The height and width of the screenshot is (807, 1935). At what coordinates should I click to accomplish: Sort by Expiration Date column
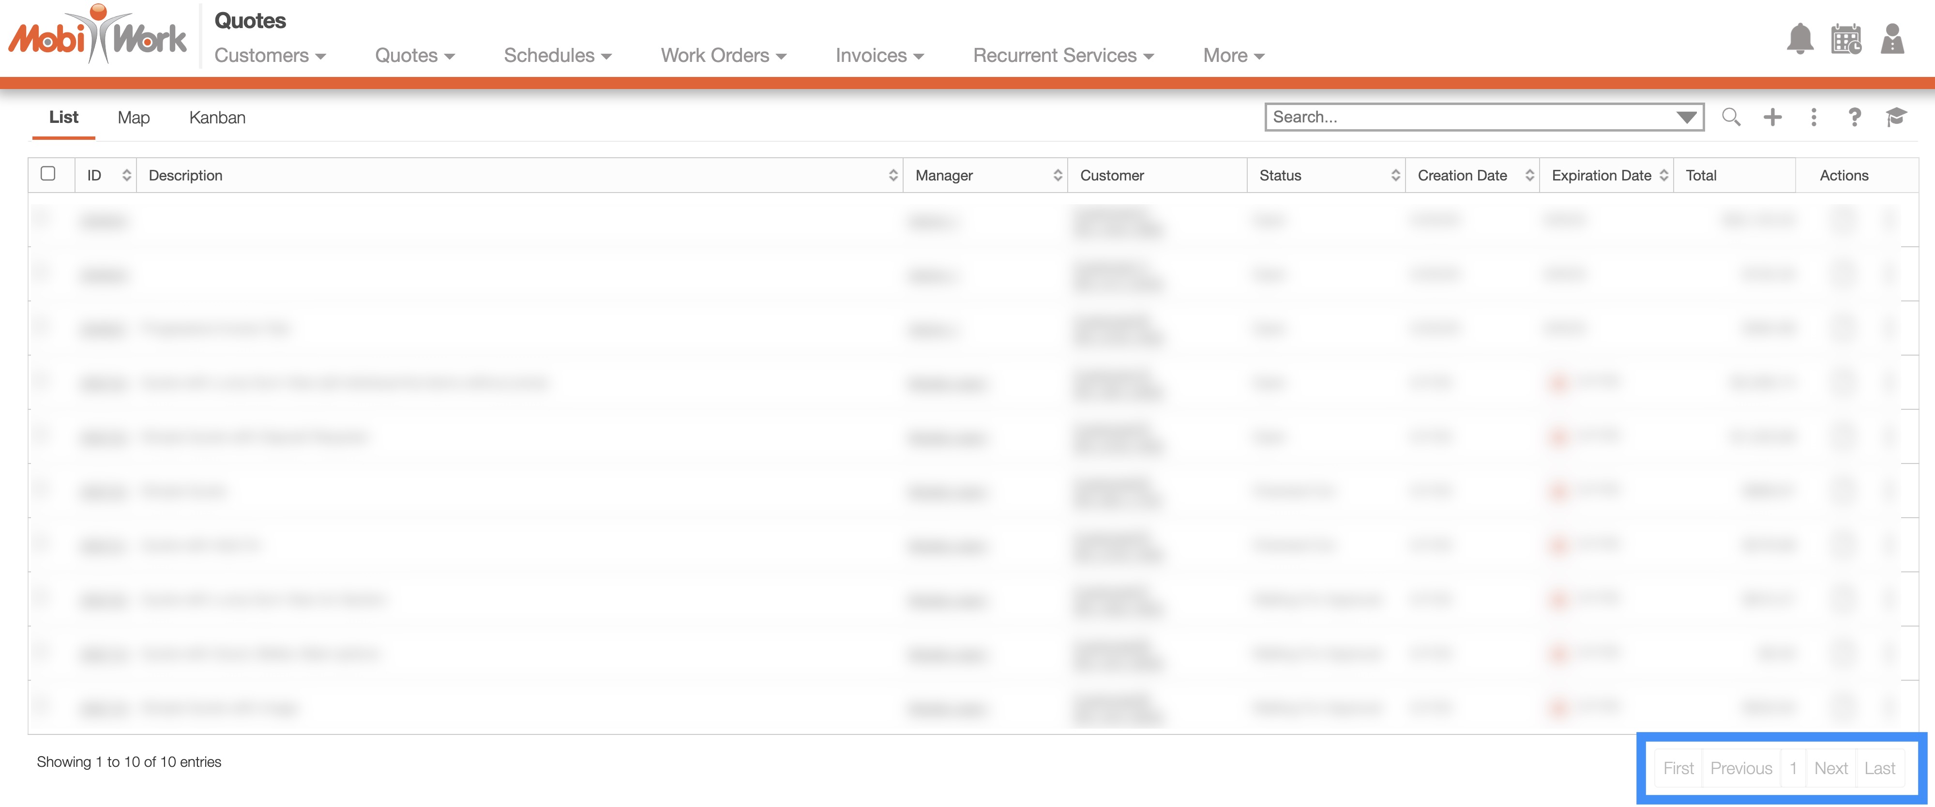(1663, 176)
